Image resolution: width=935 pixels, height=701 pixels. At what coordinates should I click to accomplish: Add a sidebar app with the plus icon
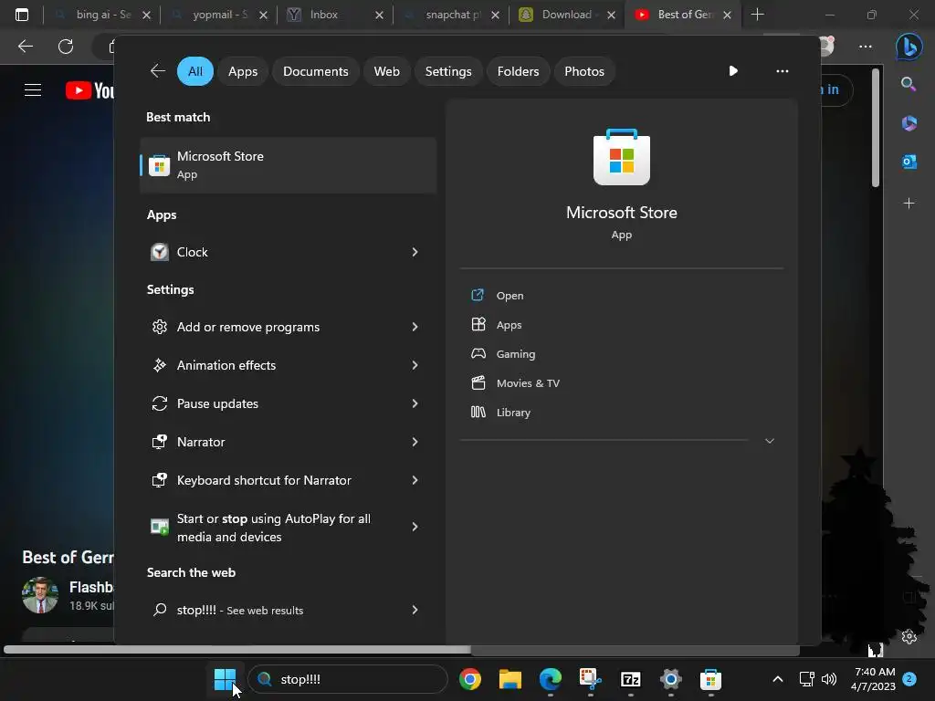coord(909,204)
